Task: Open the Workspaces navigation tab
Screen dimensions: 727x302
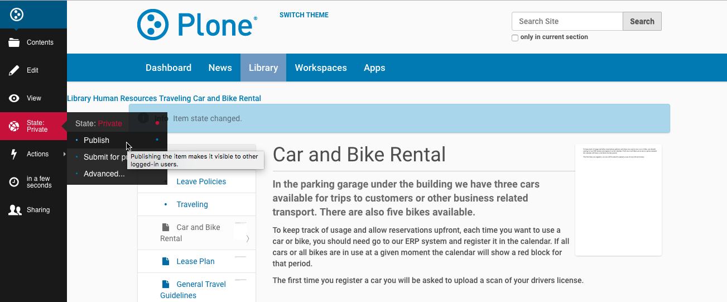Action: (x=321, y=68)
